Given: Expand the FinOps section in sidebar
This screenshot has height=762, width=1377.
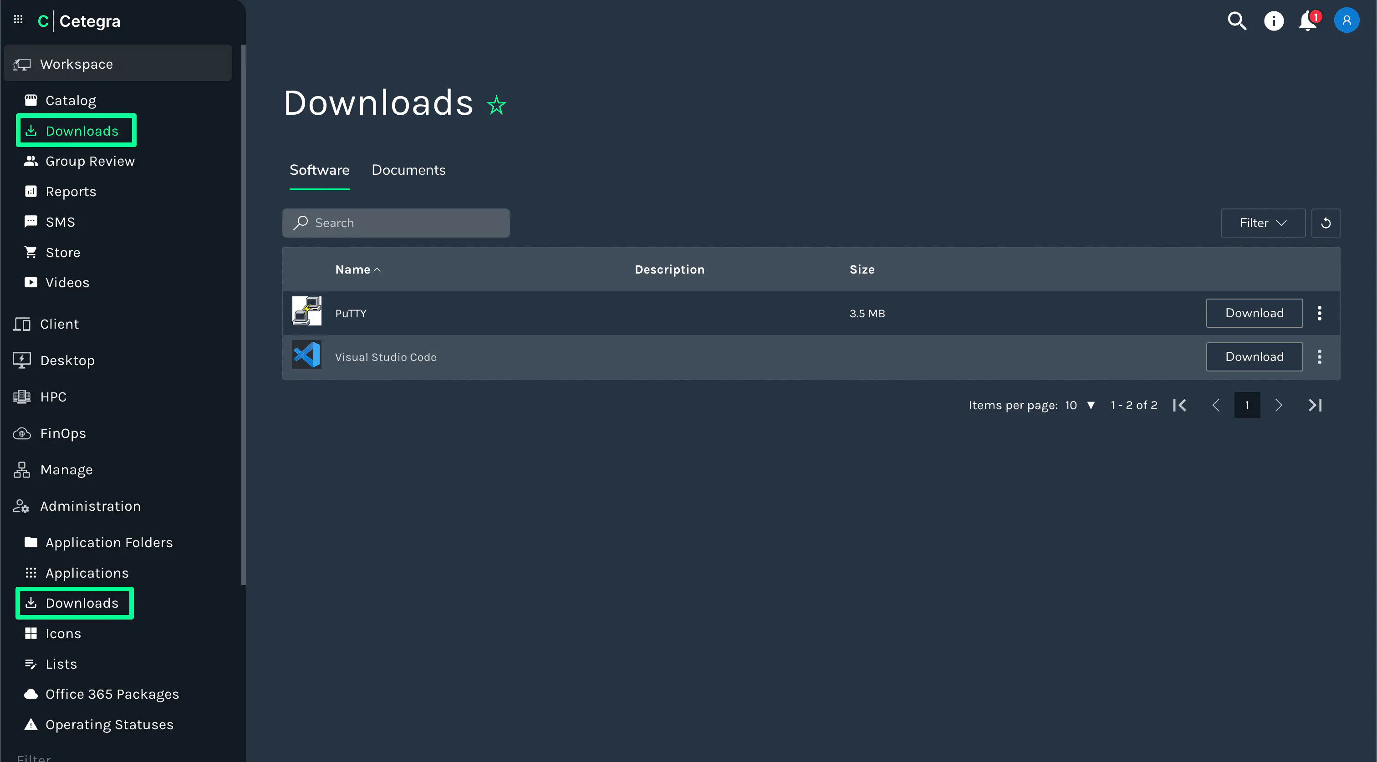Looking at the screenshot, I should [63, 433].
